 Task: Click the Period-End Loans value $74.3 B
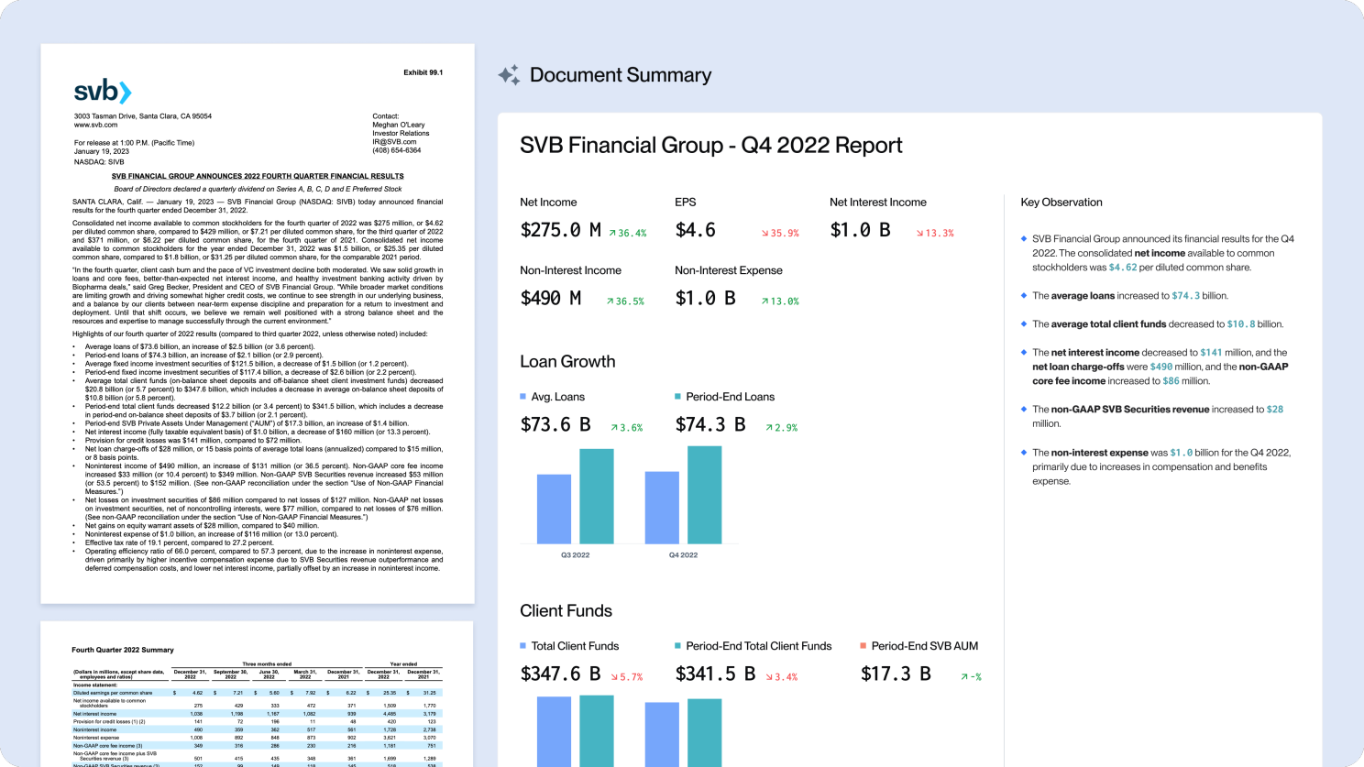point(710,424)
